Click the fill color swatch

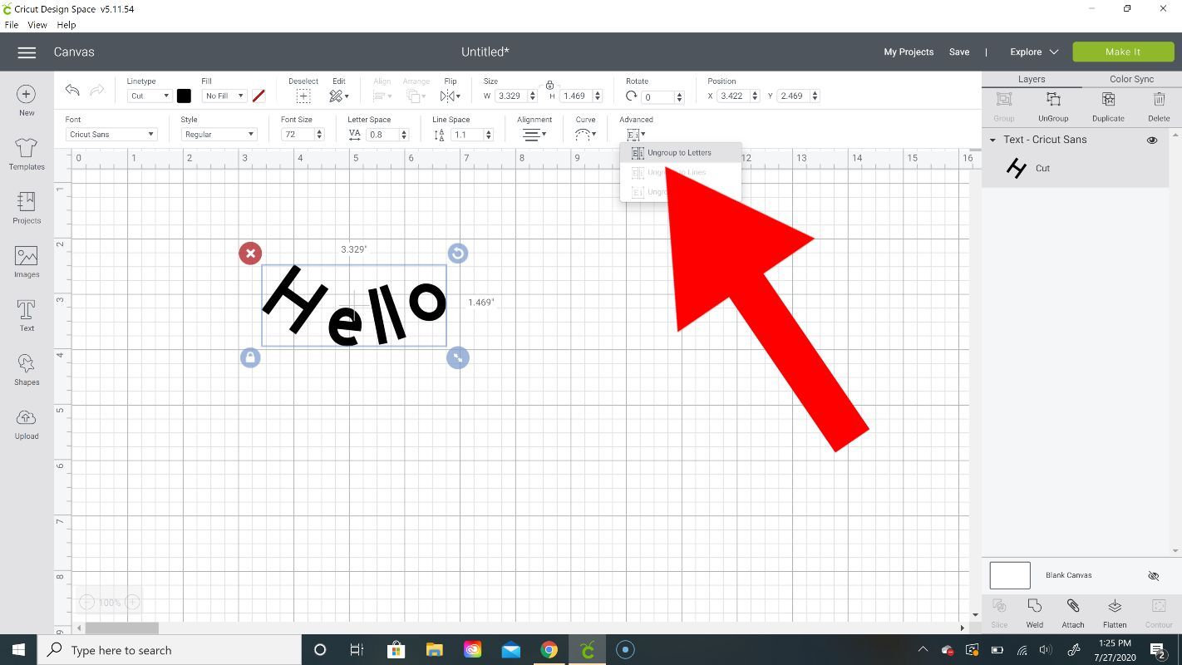point(259,96)
